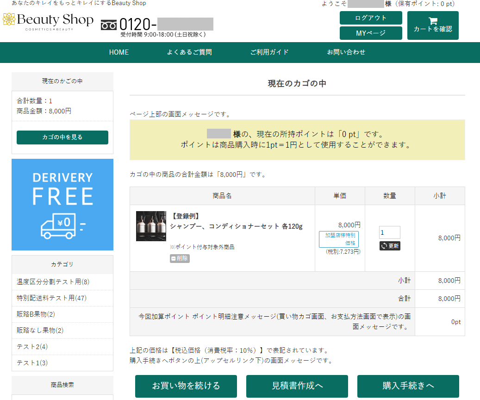
Task: Open the shampoo set product thumbnail
Action: click(151, 226)
